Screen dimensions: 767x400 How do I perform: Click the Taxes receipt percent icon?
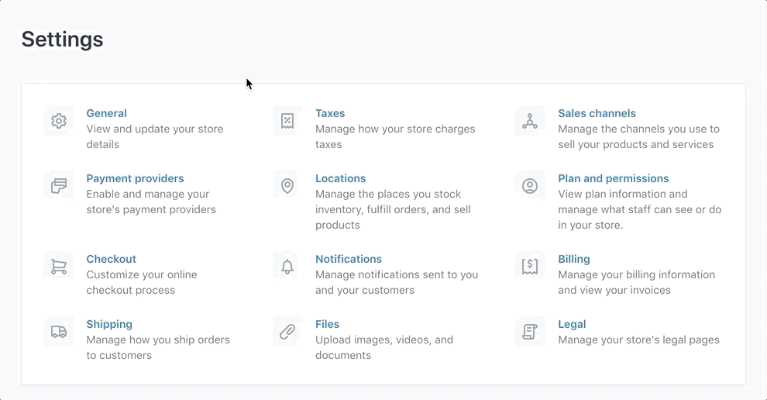coord(287,121)
